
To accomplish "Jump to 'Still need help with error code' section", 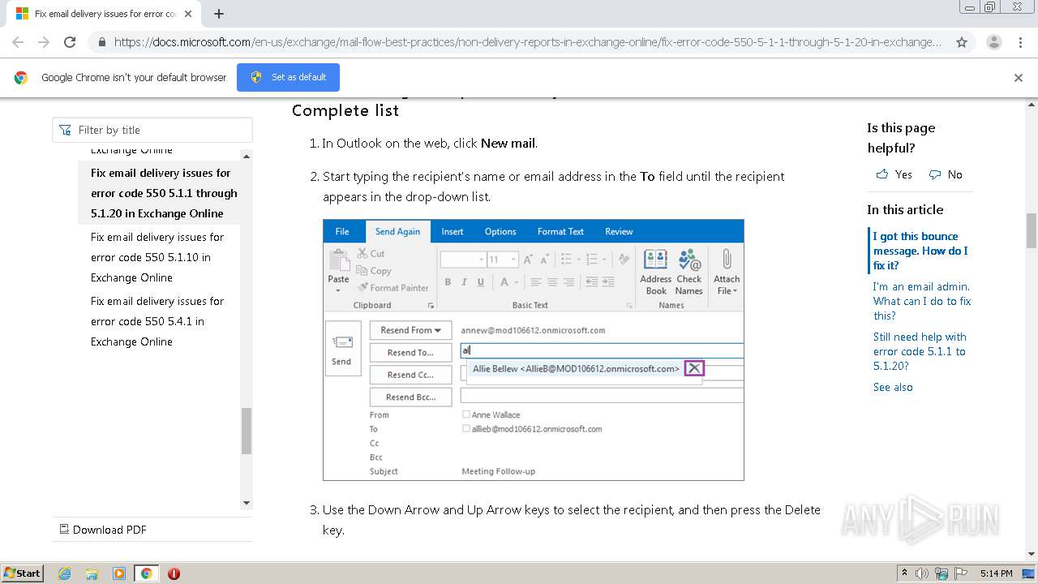I will pyautogui.click(x=920, y=351).
